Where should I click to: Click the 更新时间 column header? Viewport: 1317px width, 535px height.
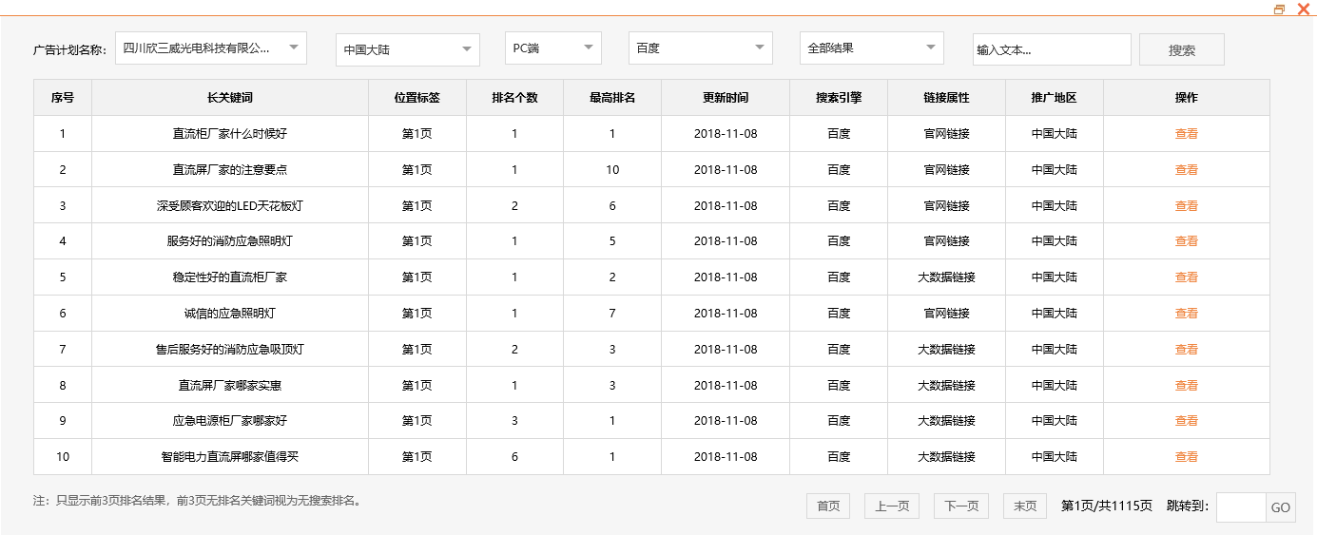click(x=726, y=98)
